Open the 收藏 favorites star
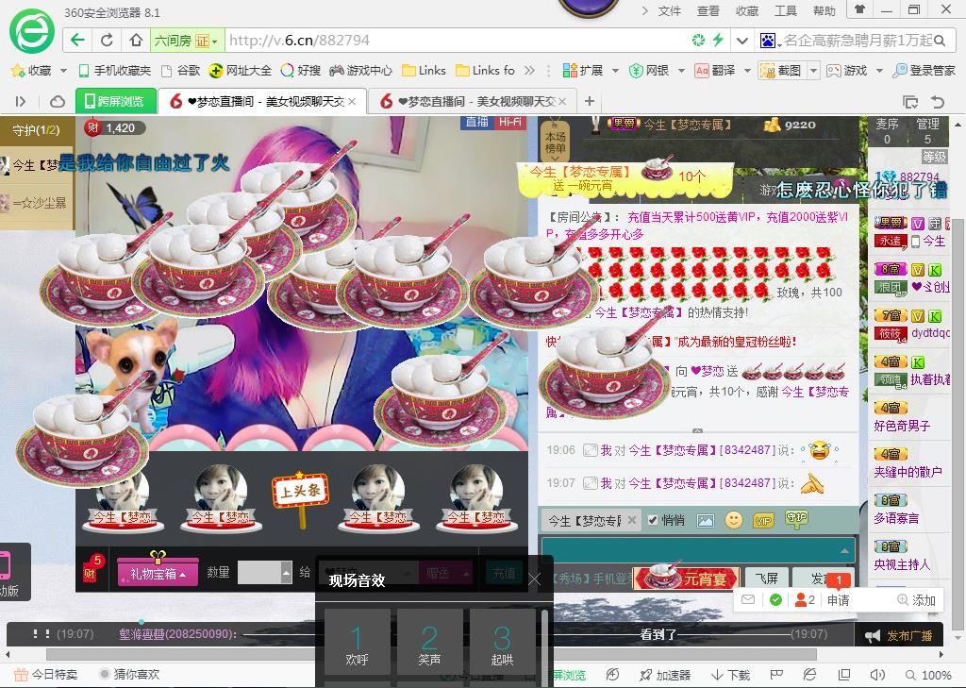The image size is (966, 688). 32,71
